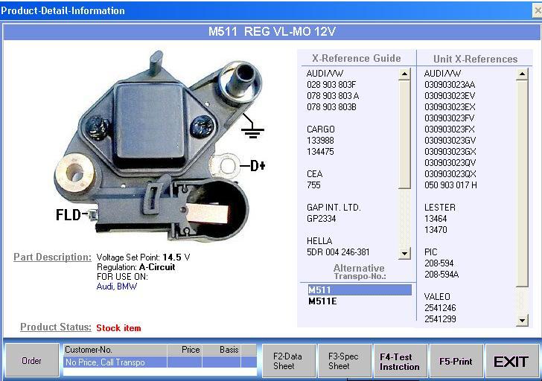
Task: Select LESTER reference 13464
Action: (436, 219)
